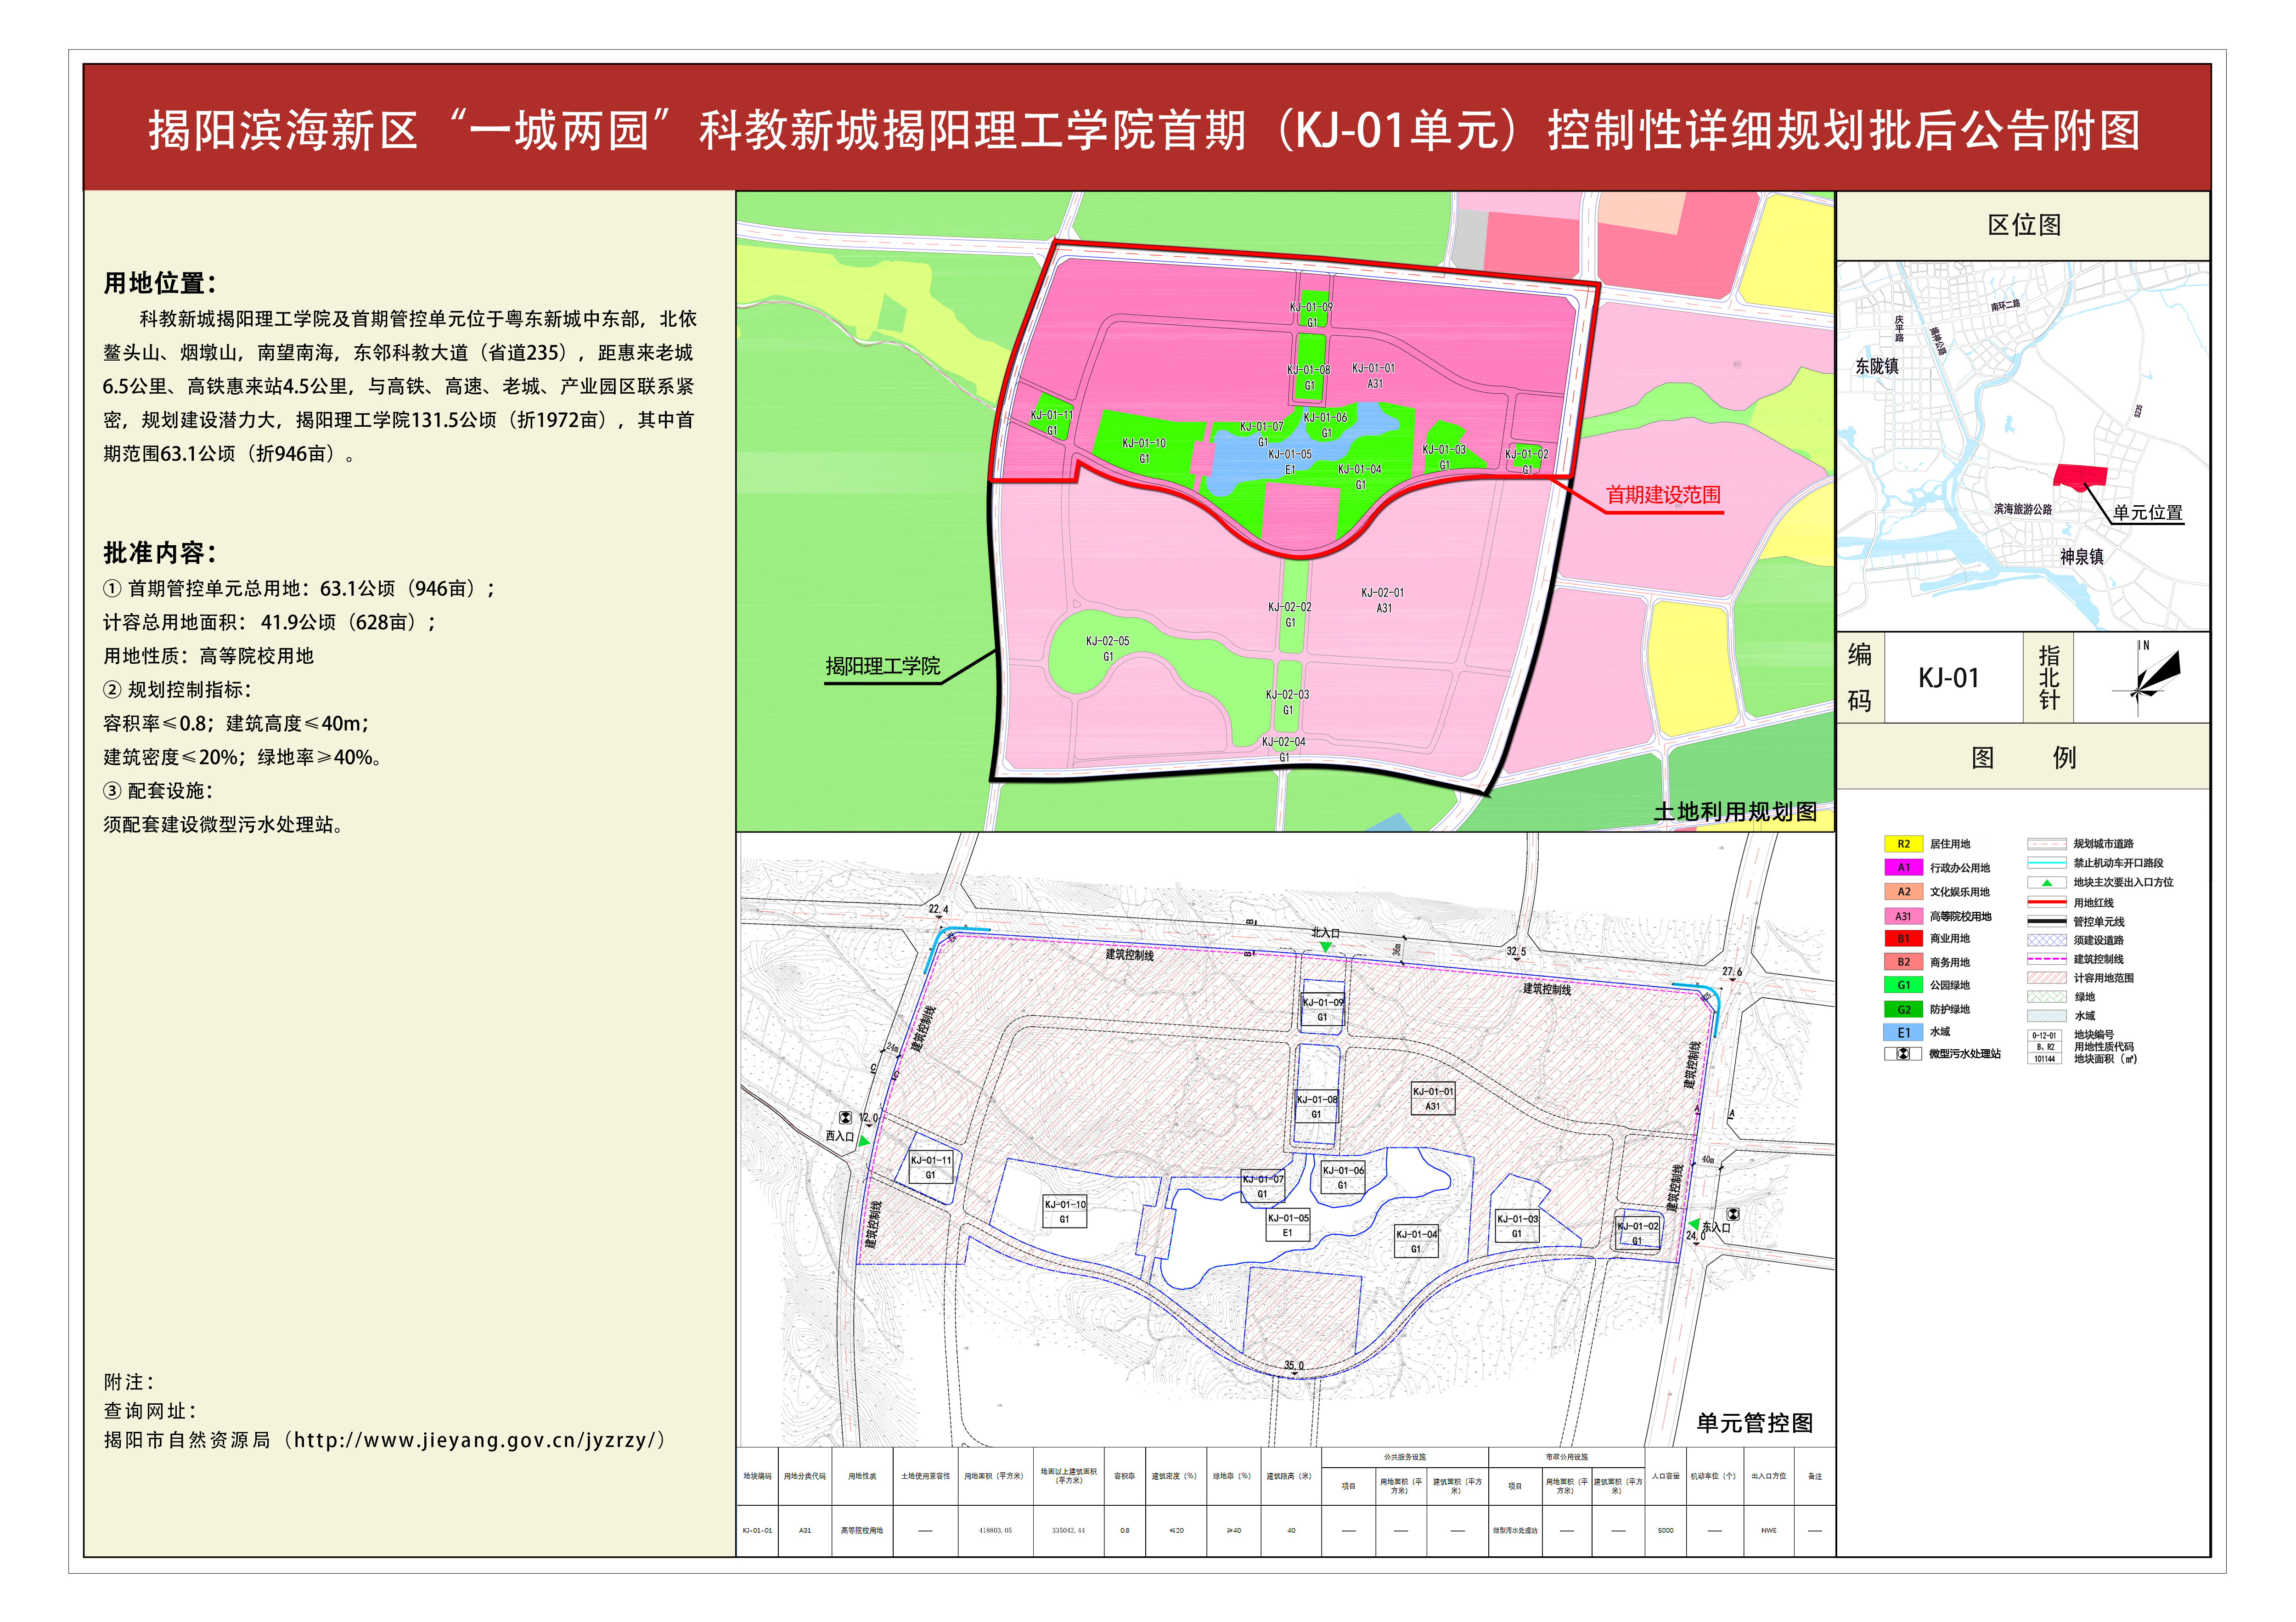Click the 微型污水处理站 symbol in the legend

pos(1903,1054)
